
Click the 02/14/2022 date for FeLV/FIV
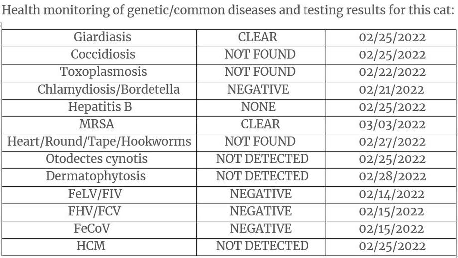(392, 194)
